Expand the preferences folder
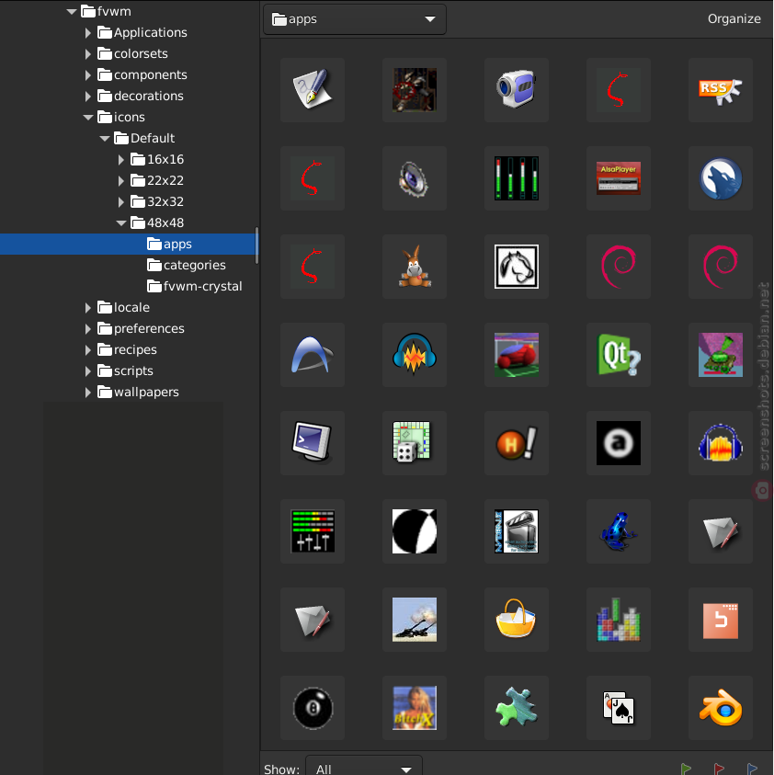Image resolution: width=774 pixels, height=775 pixels. (x=88, y=329)
